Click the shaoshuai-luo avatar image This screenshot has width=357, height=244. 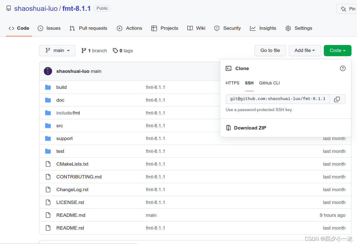pos(48,71)
